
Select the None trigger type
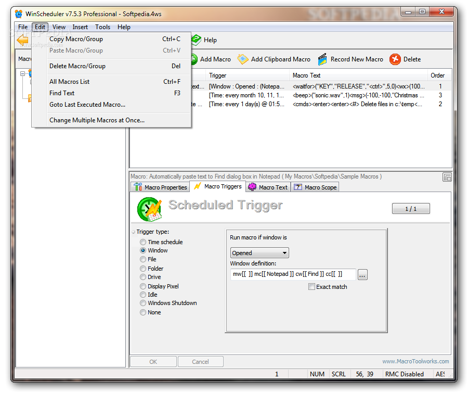[x=143, y=312]
